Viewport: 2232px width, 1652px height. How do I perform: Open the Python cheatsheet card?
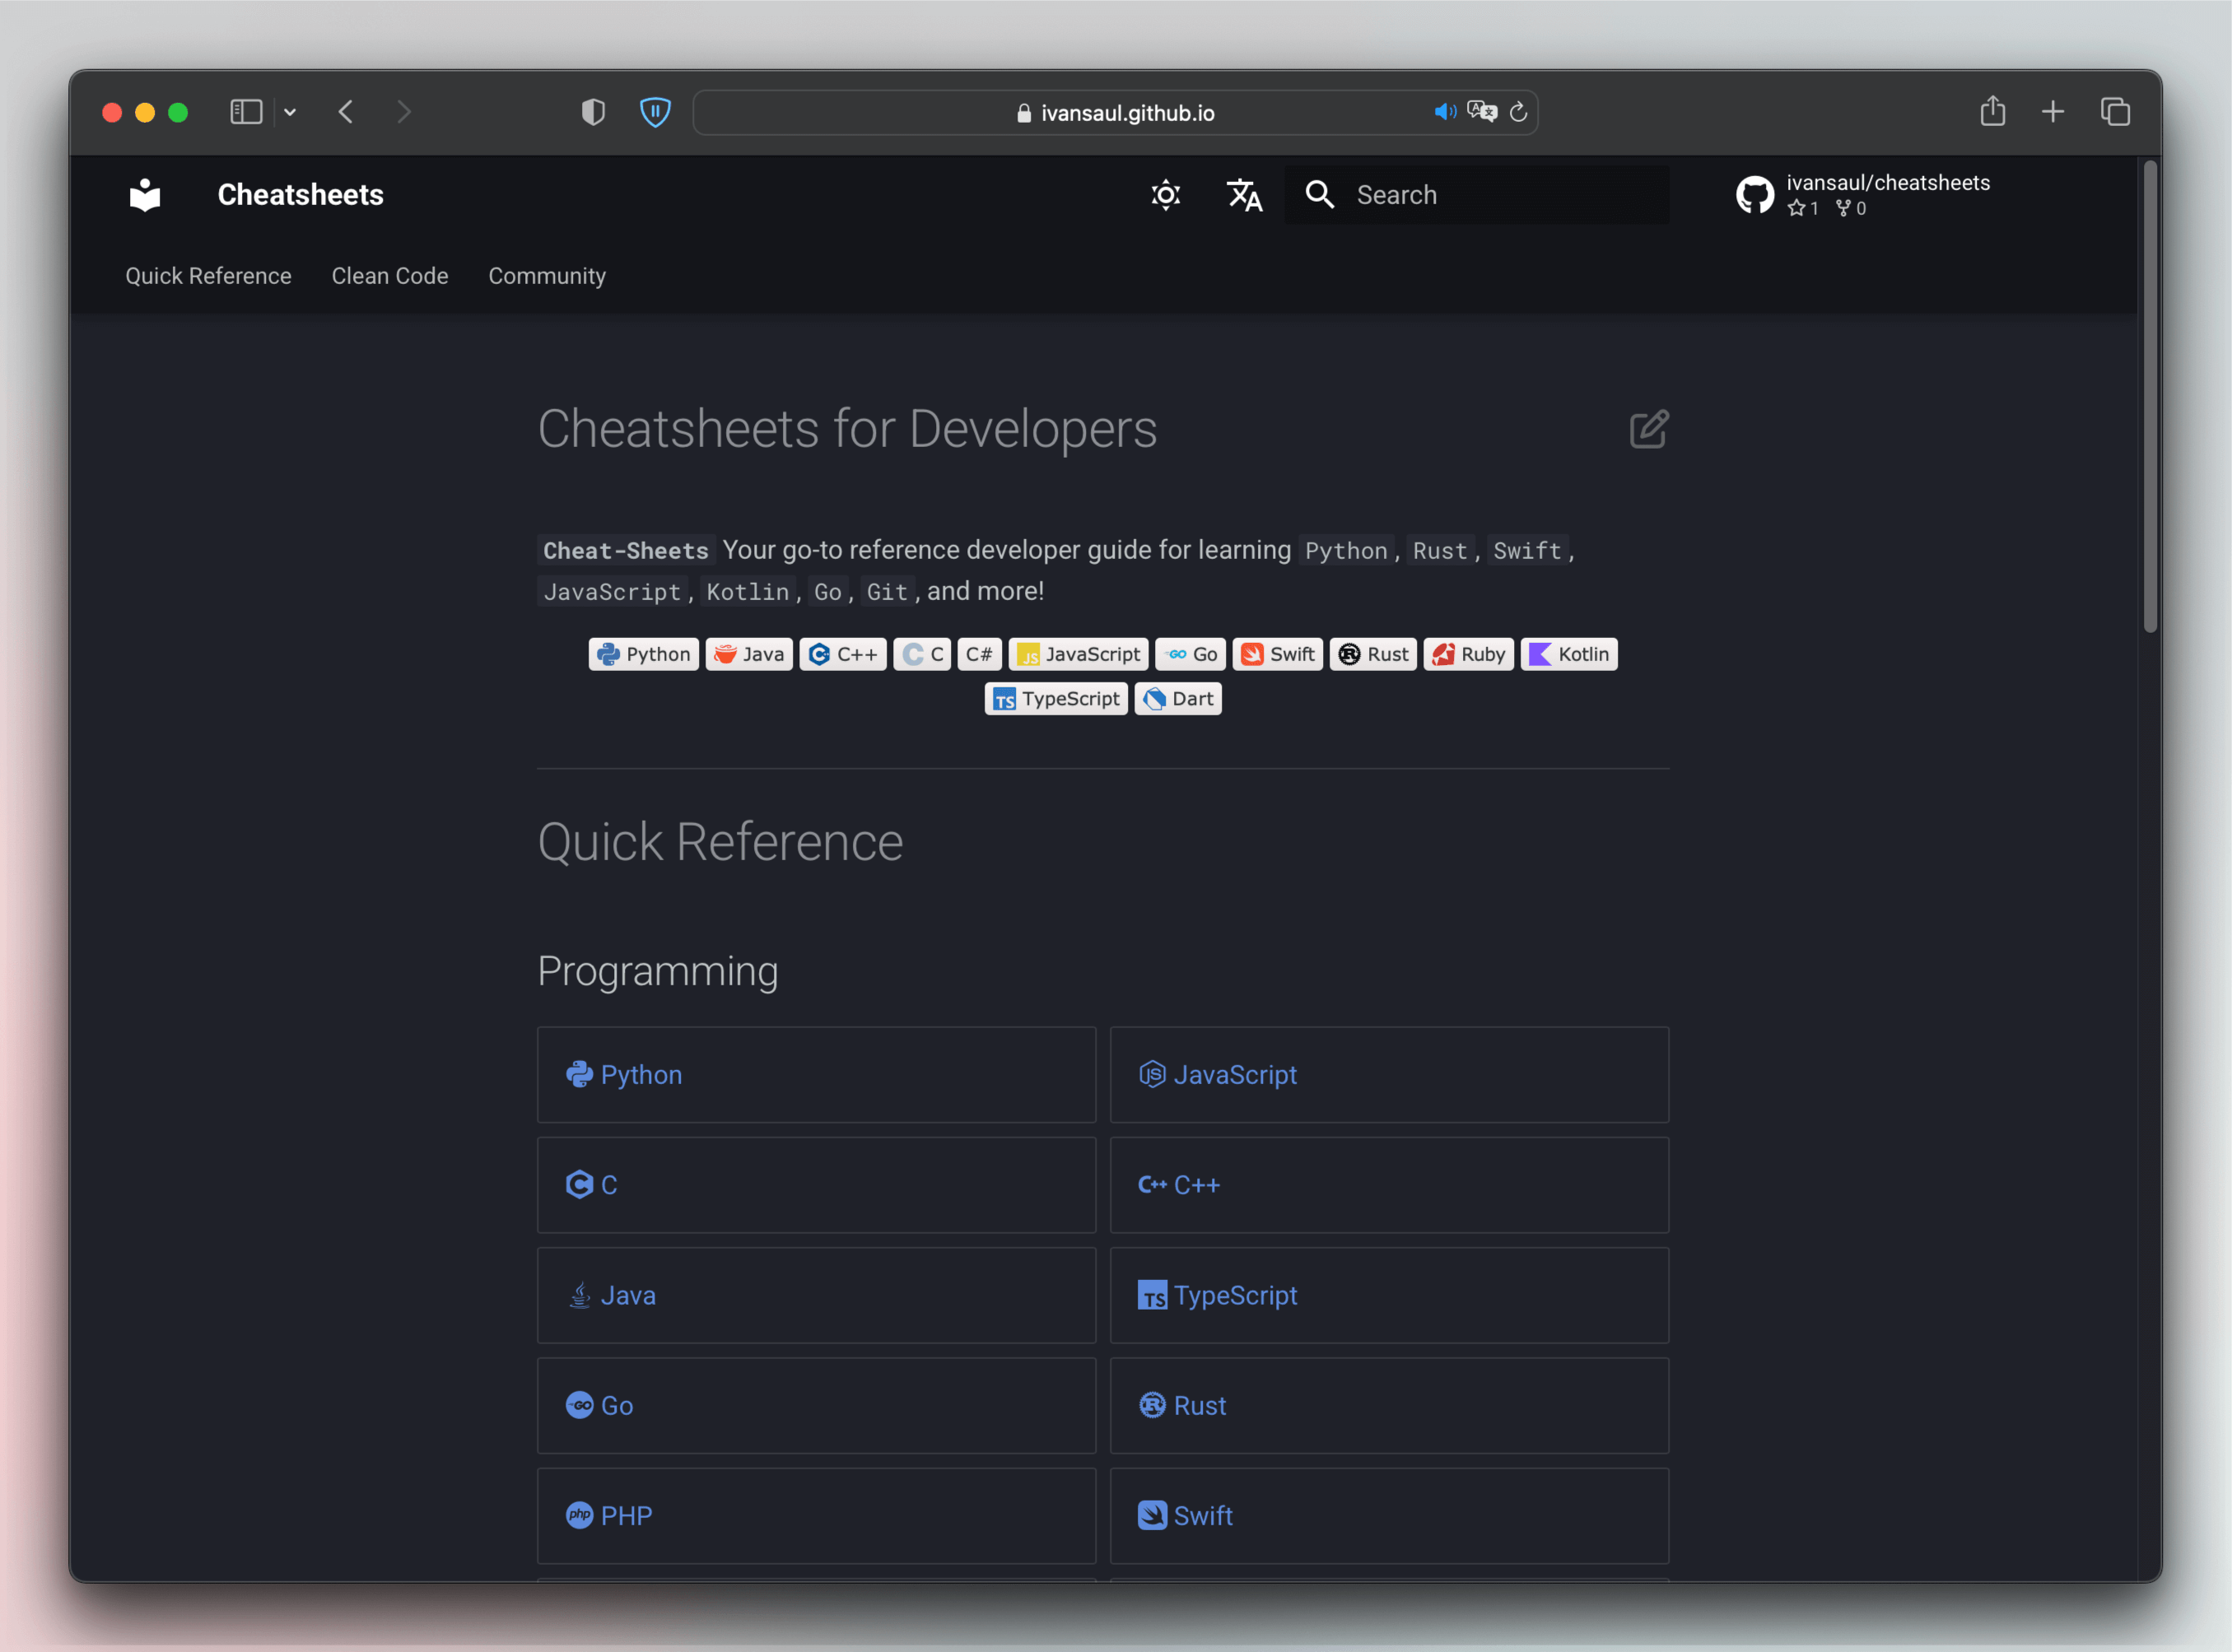(x=816, y=1075)
